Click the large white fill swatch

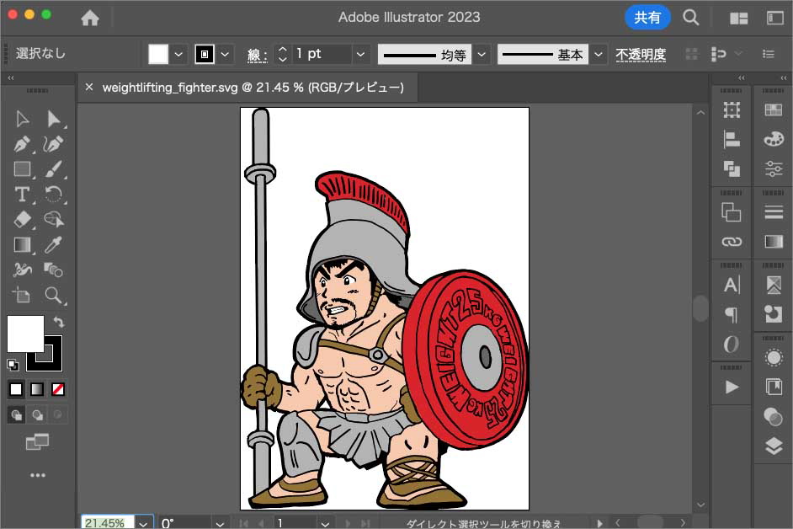click(25, 334)
